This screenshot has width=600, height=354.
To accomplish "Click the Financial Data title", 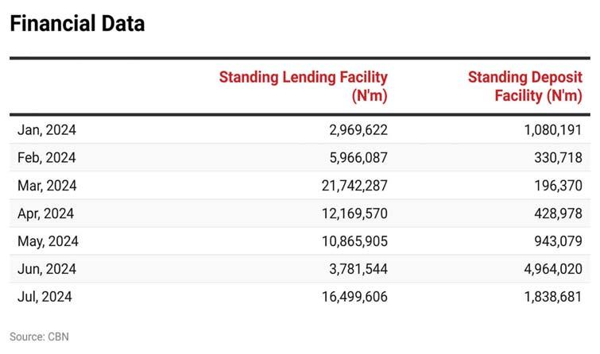I will click(77, 24).
